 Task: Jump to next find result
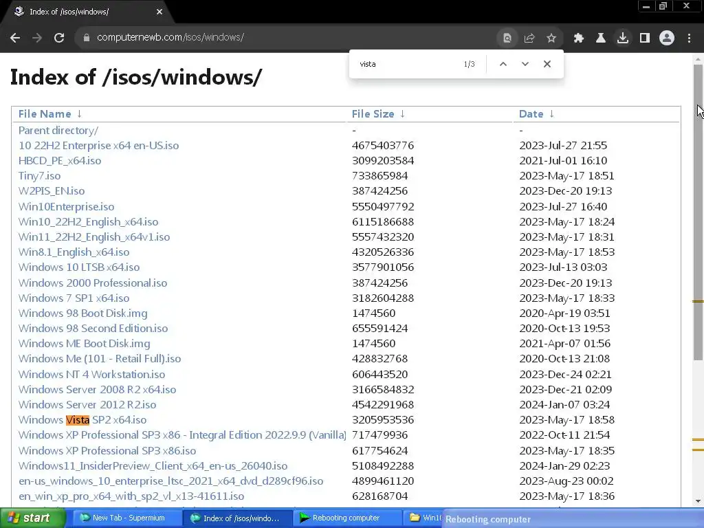[x=525, y=64]
